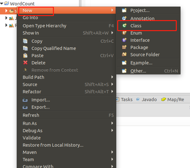Select Interface in New submenu
The width and height of the screenshot is (190, 168).
(148, 40)
